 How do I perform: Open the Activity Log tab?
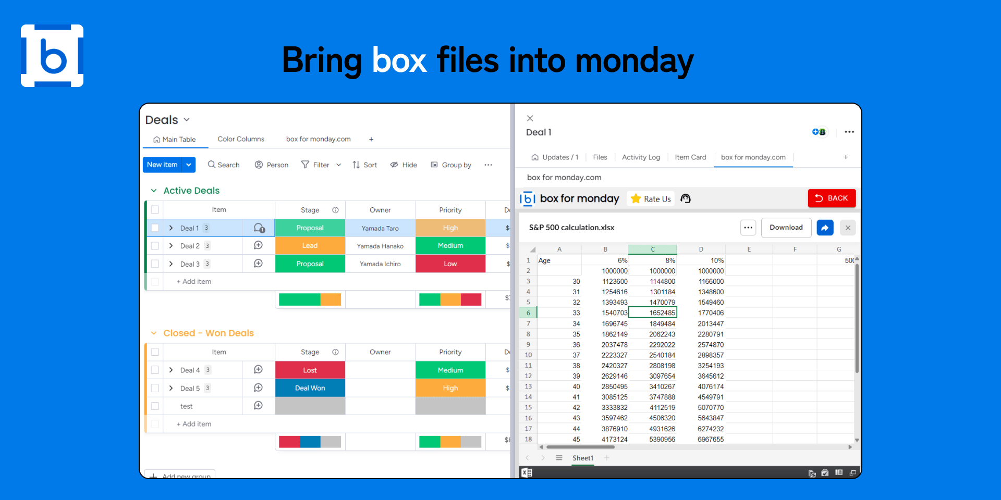[641, 157]
